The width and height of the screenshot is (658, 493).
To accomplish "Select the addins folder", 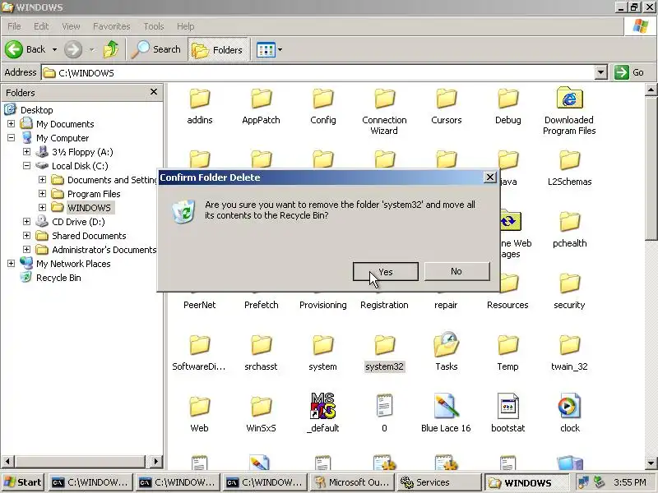I will 200,107.
